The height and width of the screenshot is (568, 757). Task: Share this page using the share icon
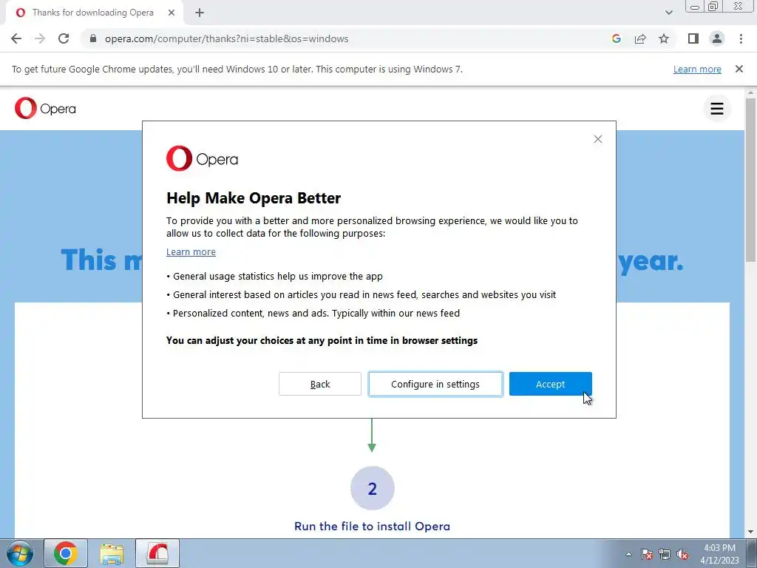point(640,38)
